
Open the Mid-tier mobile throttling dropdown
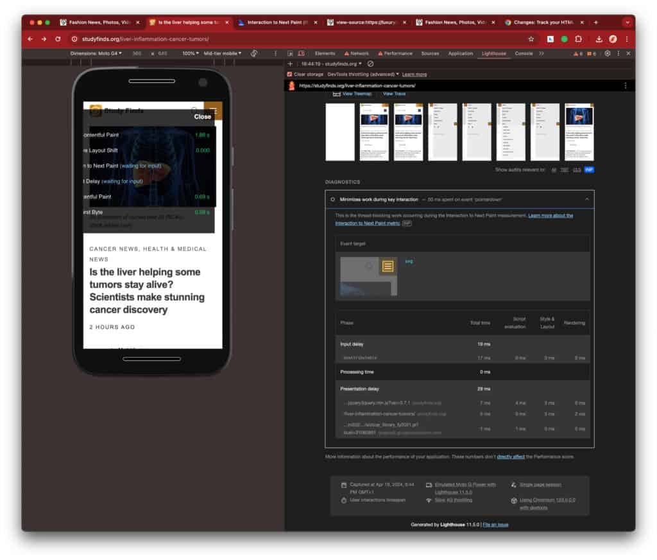[x=223, y=53]
